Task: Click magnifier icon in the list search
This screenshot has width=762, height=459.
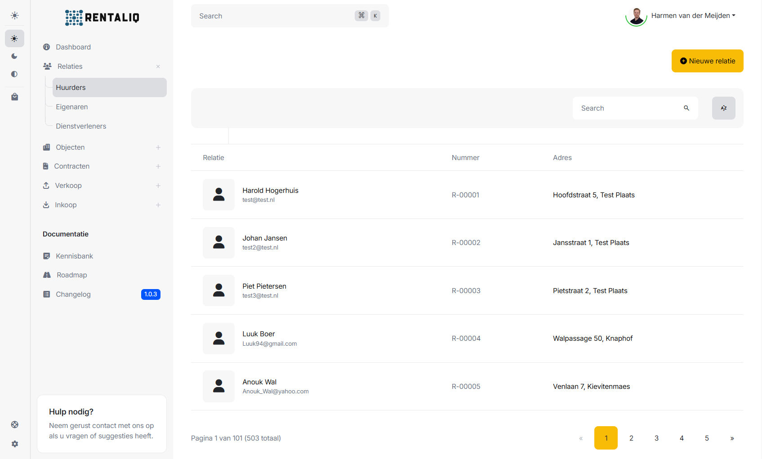Action: [686, 108]
